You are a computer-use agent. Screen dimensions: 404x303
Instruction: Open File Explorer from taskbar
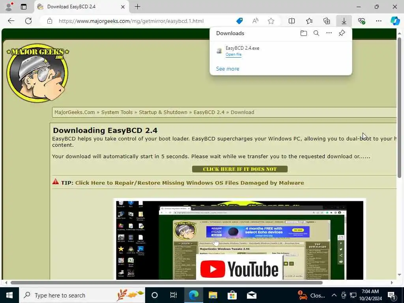[x=213, y=295]
